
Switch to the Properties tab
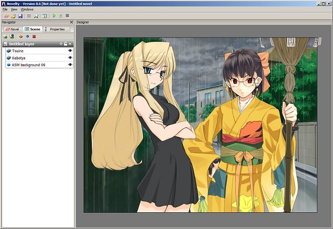[57, 29]
